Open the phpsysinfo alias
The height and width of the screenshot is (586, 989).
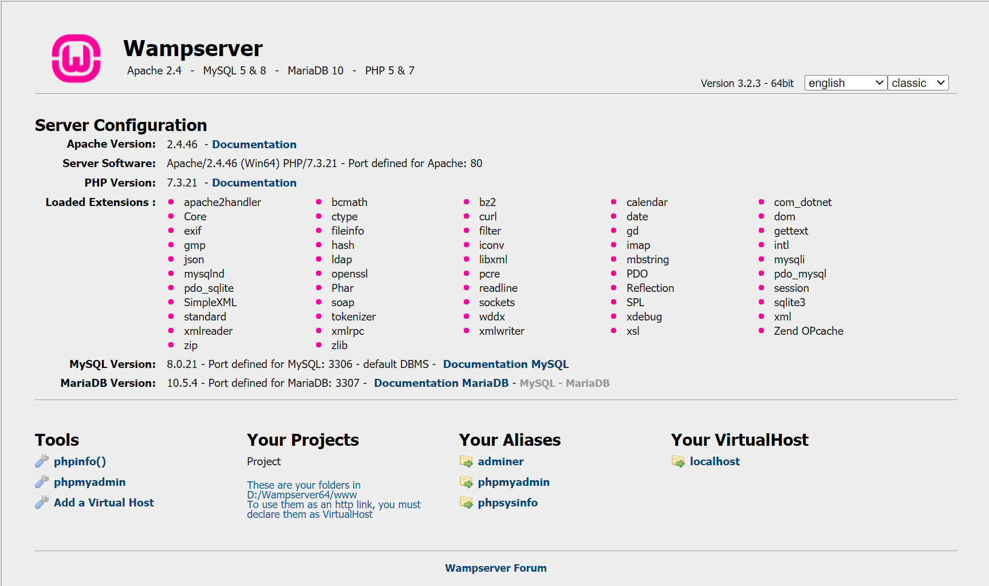507,502
